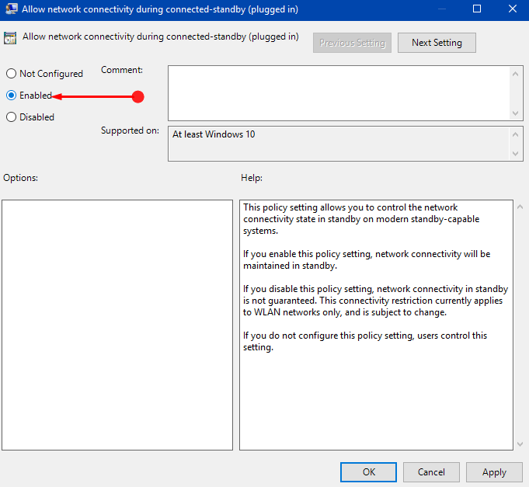
Task: Cancel the policy dialog
Action: tap(431, 472)
